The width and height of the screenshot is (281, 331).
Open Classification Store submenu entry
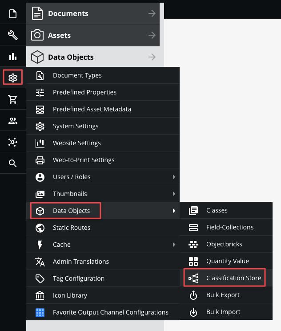pos(226,278)
